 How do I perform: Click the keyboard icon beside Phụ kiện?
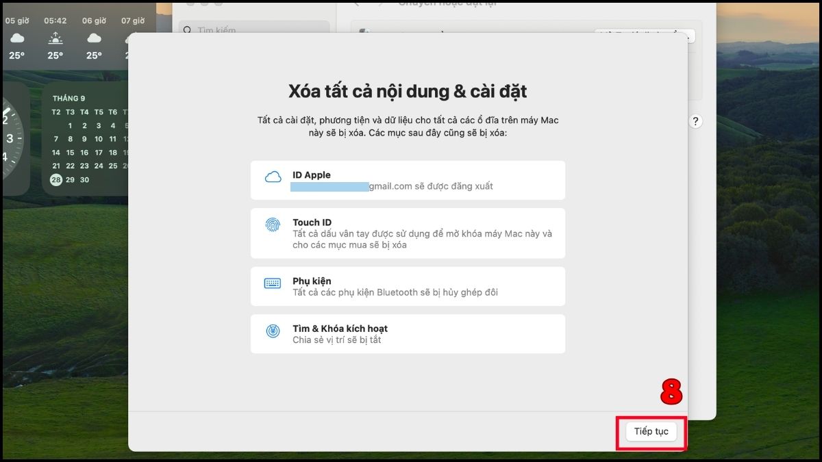click(x=273, y=283)
